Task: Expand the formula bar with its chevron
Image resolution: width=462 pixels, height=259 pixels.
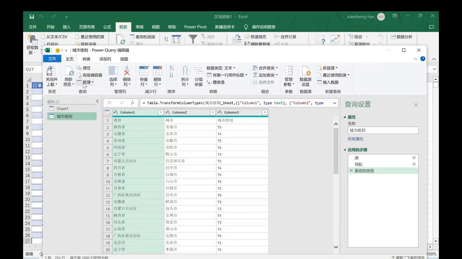Action: tap(334, 103)
